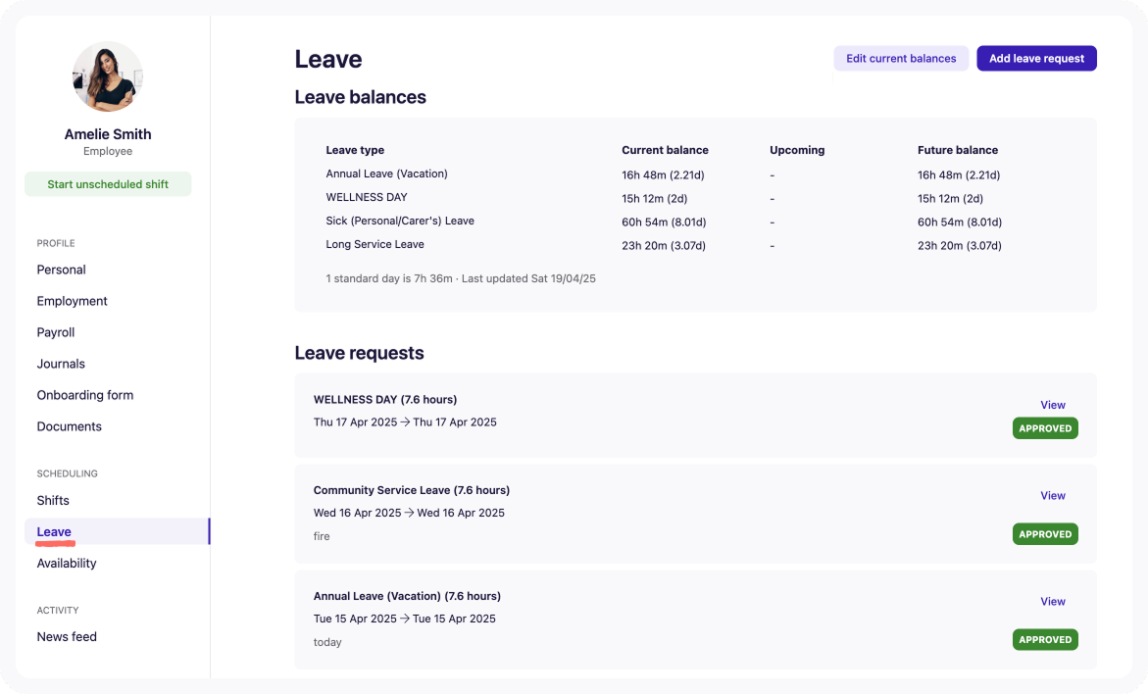Click the Future balance column header
Screen dimensions: 1148x694
(x=958, y=150)
